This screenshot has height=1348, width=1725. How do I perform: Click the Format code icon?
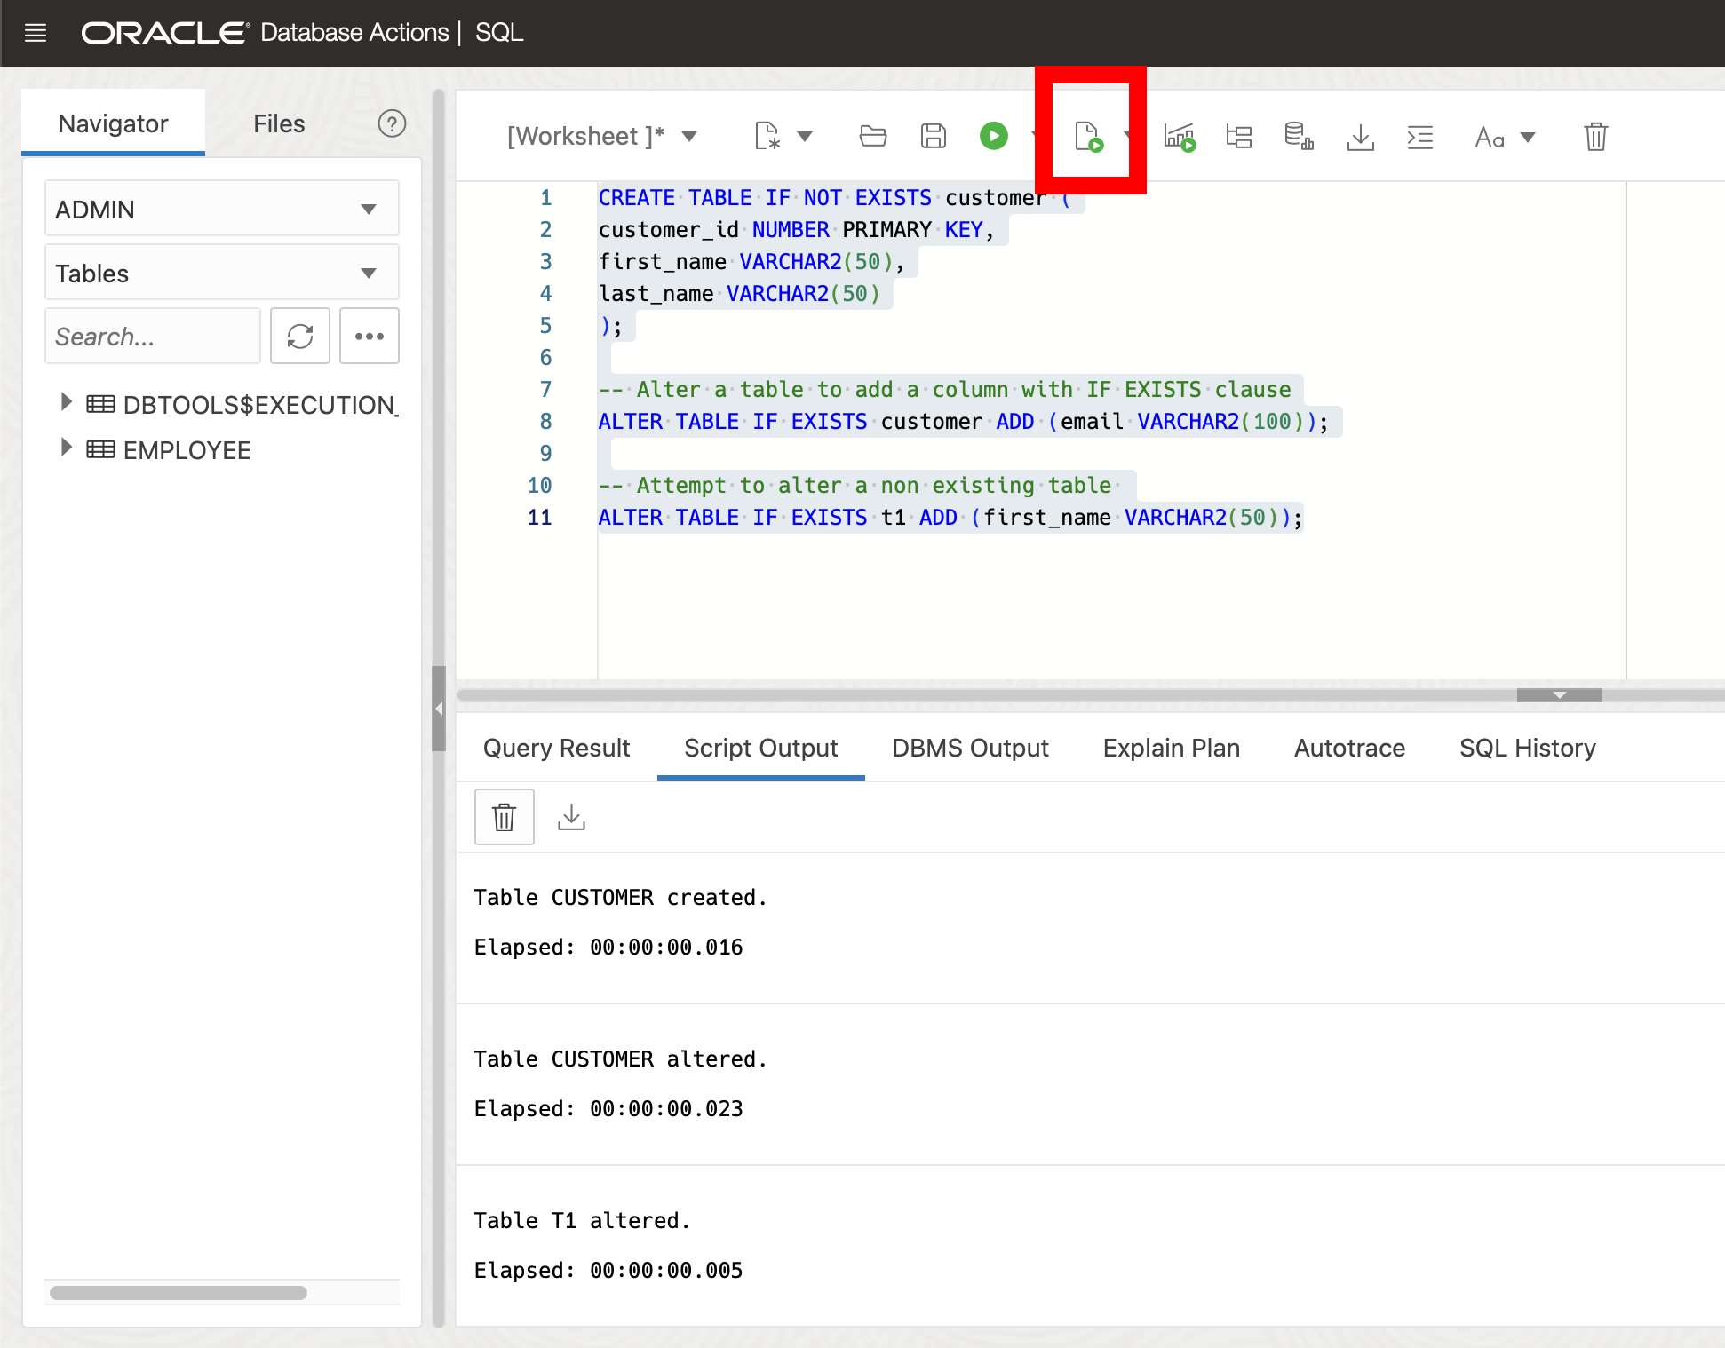(1419, 137)
